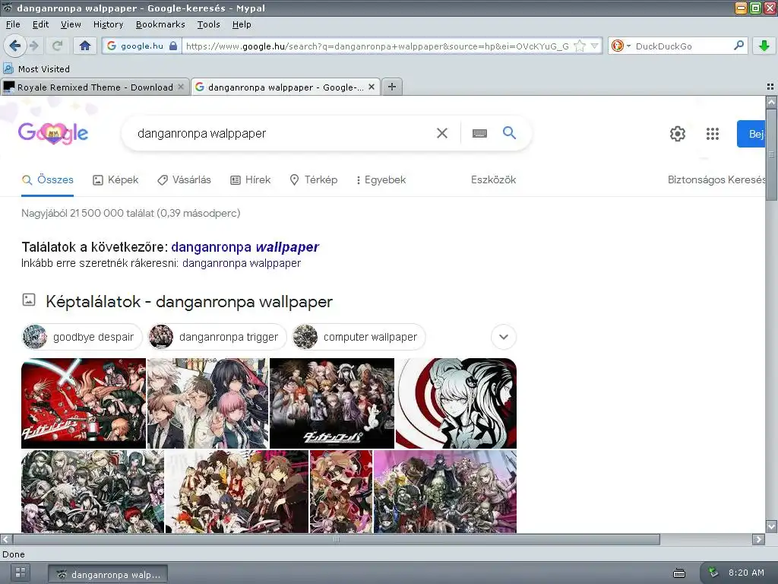Click the forward navigation arrow

(34, 46)
